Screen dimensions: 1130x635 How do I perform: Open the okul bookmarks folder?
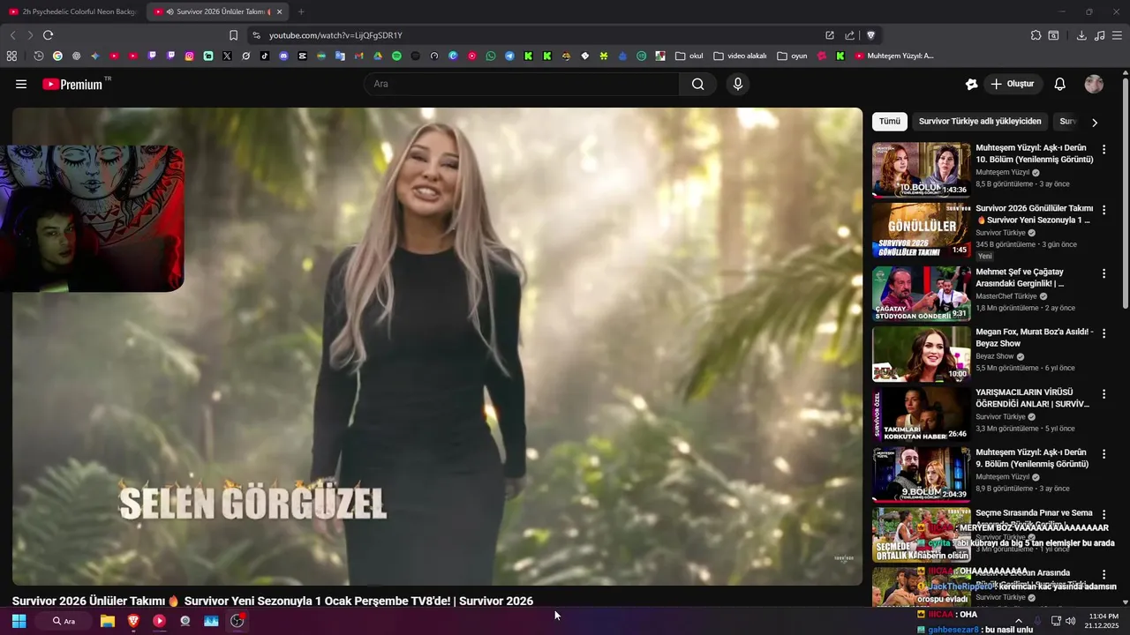coord(689,56)
